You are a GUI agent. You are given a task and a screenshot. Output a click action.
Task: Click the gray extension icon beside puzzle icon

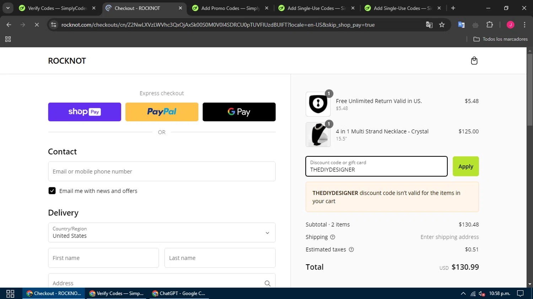coord(475,25)
